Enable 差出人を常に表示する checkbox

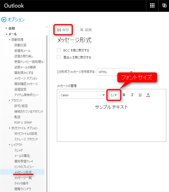coord(59,57)
